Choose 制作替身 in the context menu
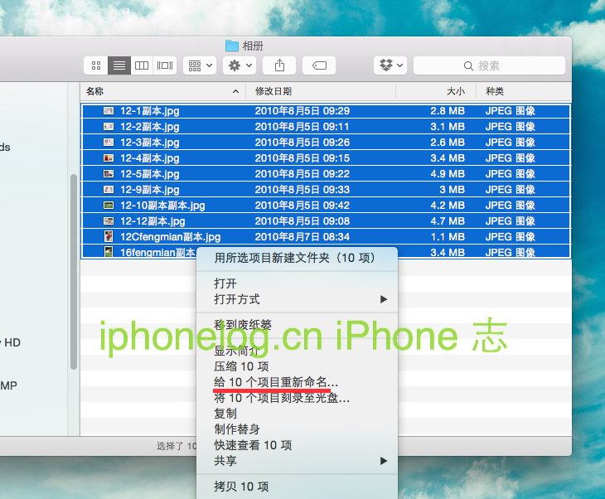605x499 pixels. [x=297, y=429]
